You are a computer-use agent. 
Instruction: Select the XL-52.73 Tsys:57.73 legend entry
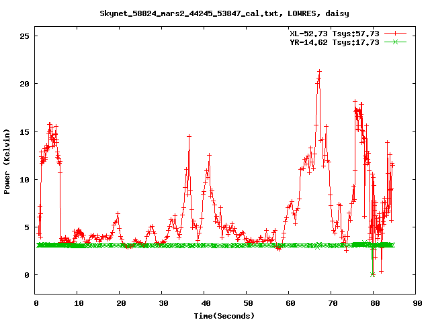click(335, 34)
